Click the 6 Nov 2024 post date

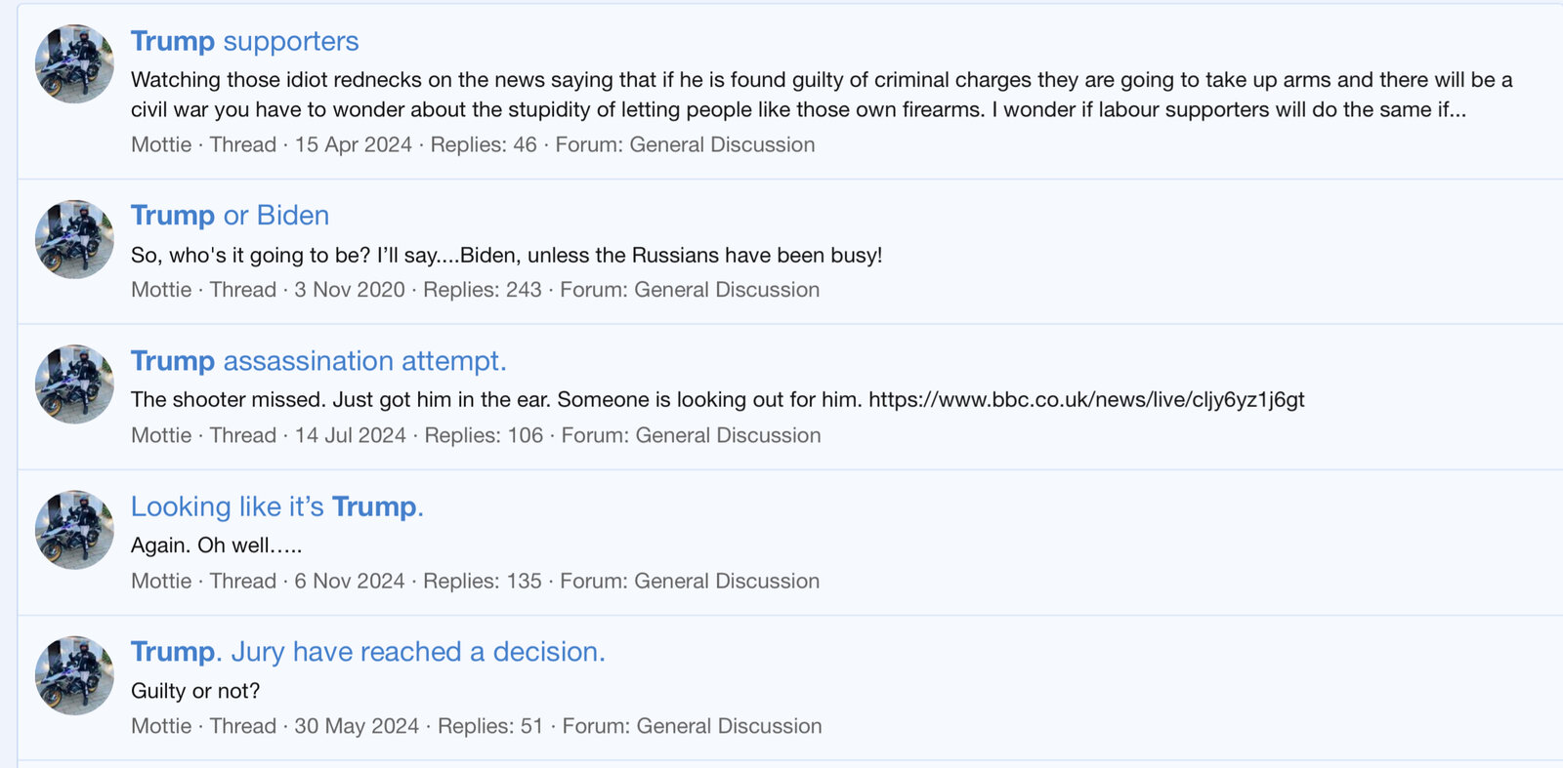click(x=349, y=581)
